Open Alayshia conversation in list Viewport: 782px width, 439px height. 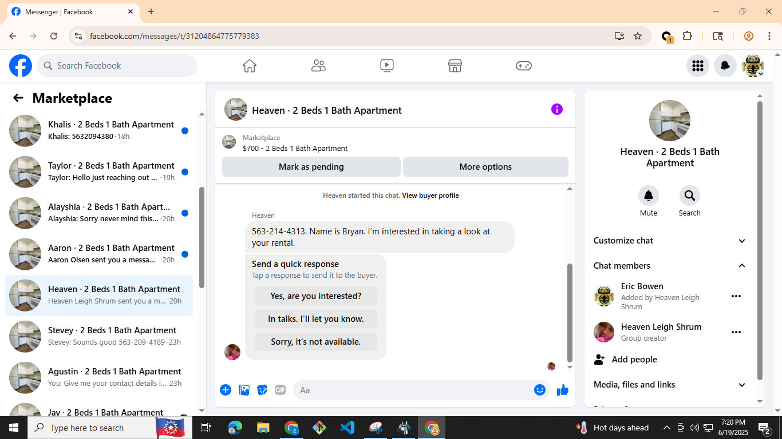(x=98, y=213)
